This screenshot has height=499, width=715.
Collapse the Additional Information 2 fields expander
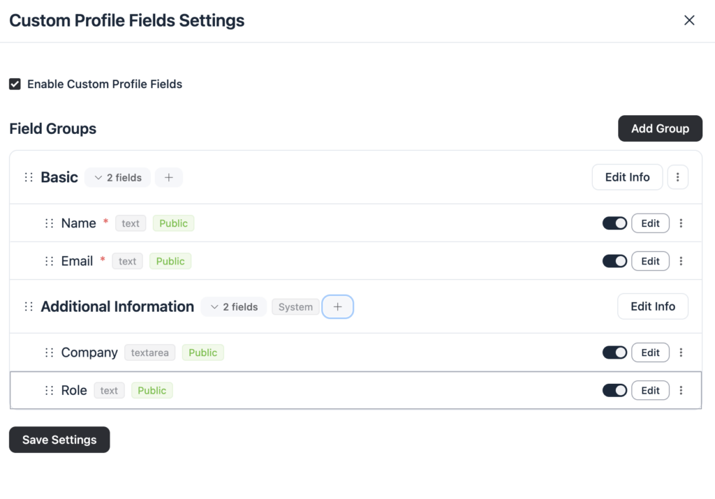coord(214,306)
